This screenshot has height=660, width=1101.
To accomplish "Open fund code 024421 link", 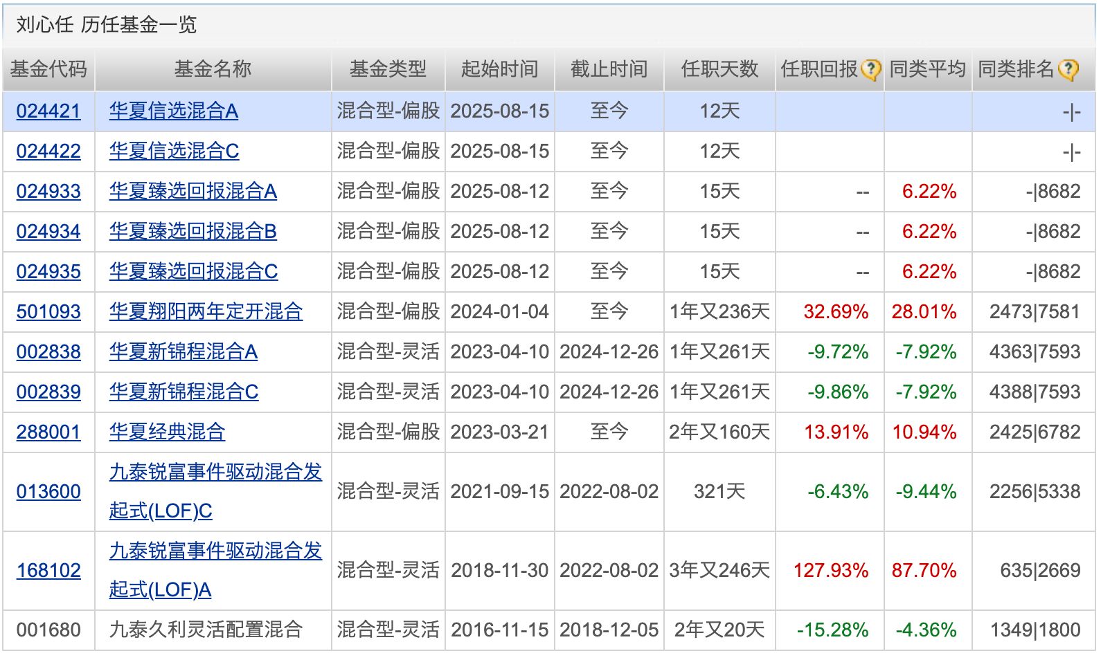I will tap(48, 111).
